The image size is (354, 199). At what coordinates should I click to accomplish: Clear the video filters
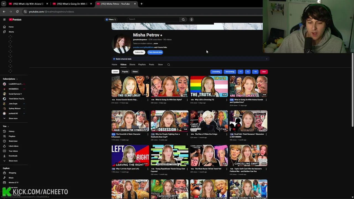pos(264,72)
